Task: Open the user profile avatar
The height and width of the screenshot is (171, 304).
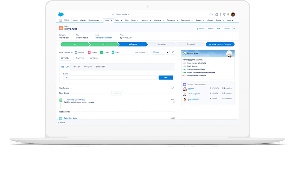Action: pyautogui.click(x=233, y=14)
